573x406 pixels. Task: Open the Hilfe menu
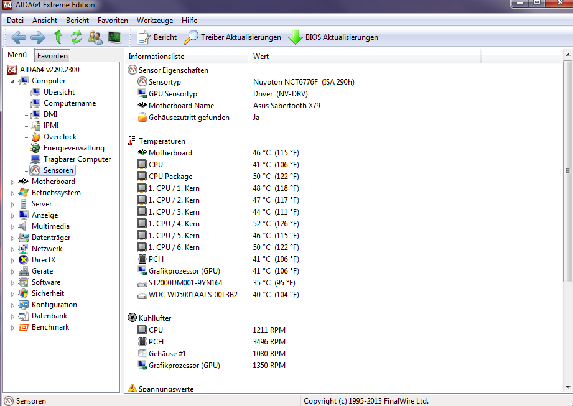pyautogui.click(x=189, y=21)
